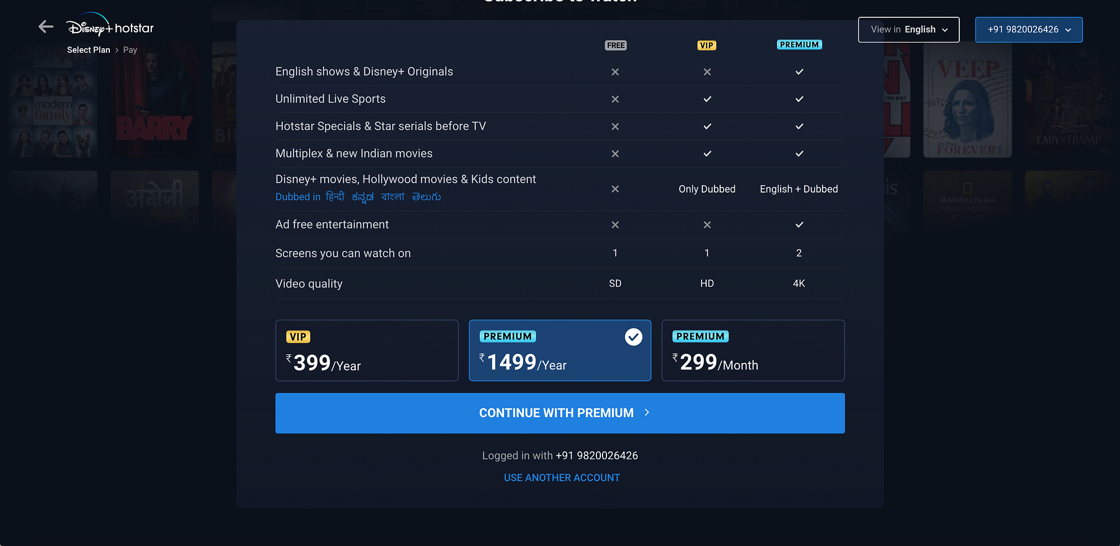Select the Bengali dubbed language link
Viewport: 1120px width, 546px height.
click(393, 197)
